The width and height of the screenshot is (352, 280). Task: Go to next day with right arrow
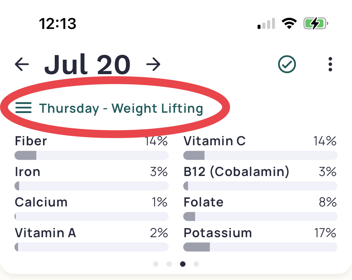click(x=153, y=64)
